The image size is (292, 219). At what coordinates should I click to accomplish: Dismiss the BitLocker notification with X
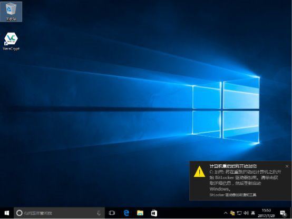click(287, 166)
